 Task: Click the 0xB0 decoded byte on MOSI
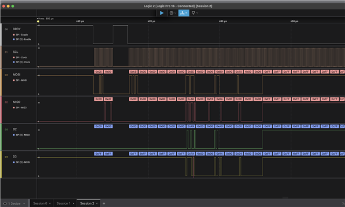point(219,72)
